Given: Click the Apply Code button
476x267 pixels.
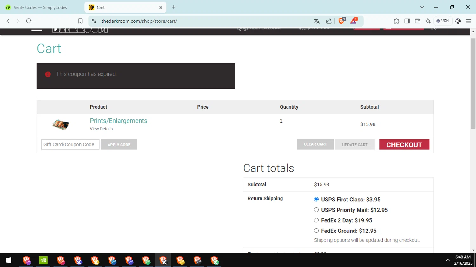Looking at the screenshot, I should (119, 145).
